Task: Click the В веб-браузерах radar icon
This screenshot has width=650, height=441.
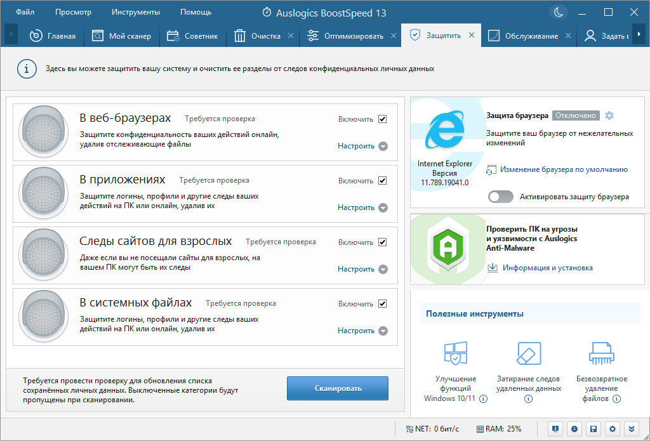Action: 44,132
